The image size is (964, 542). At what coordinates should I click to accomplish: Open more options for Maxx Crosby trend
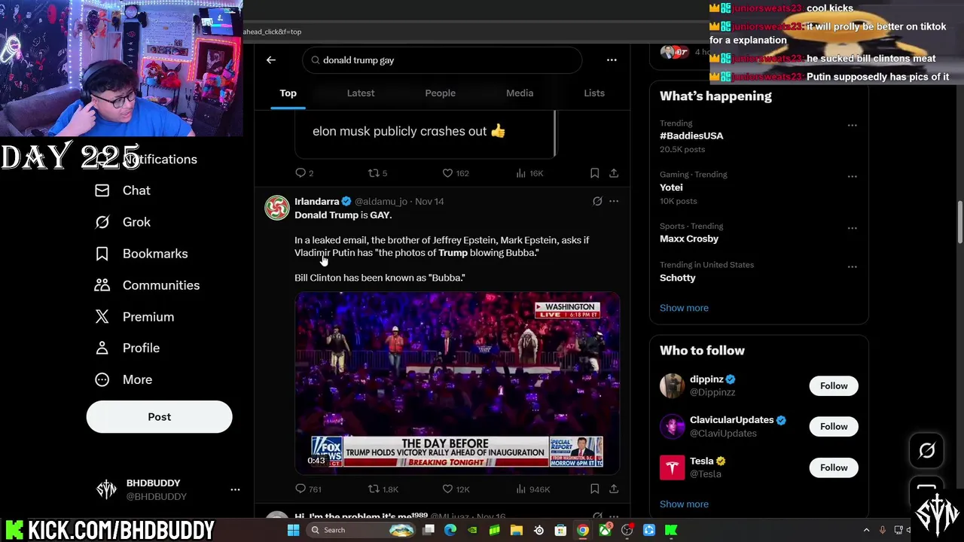852,228
